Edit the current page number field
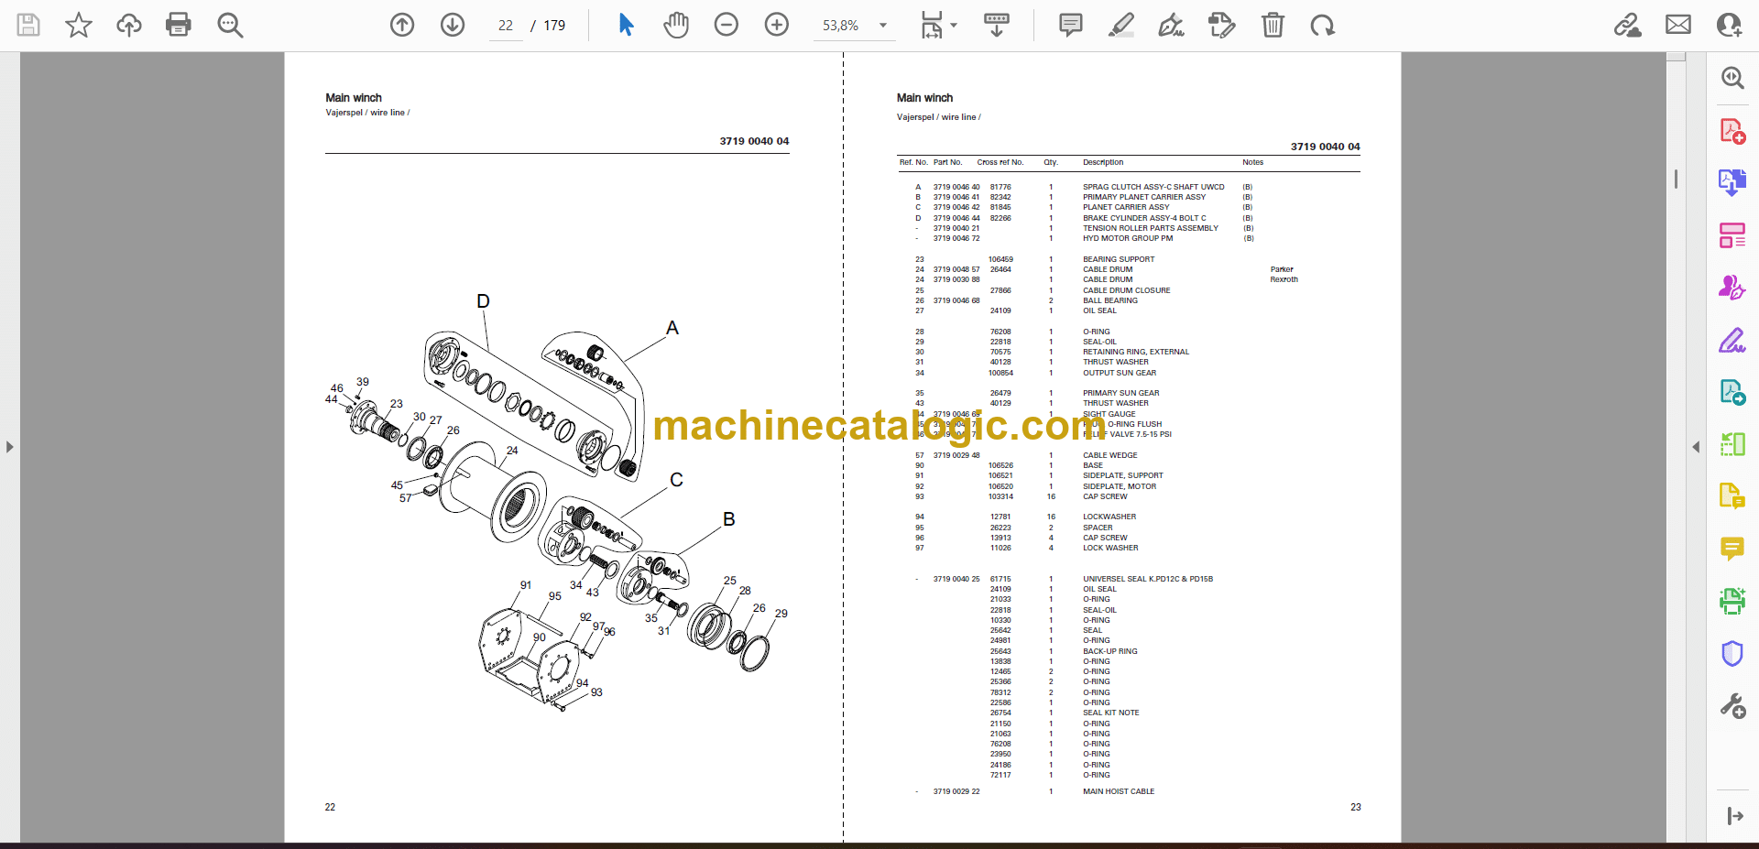This screenshot has height=849, width=1759. 506,26
